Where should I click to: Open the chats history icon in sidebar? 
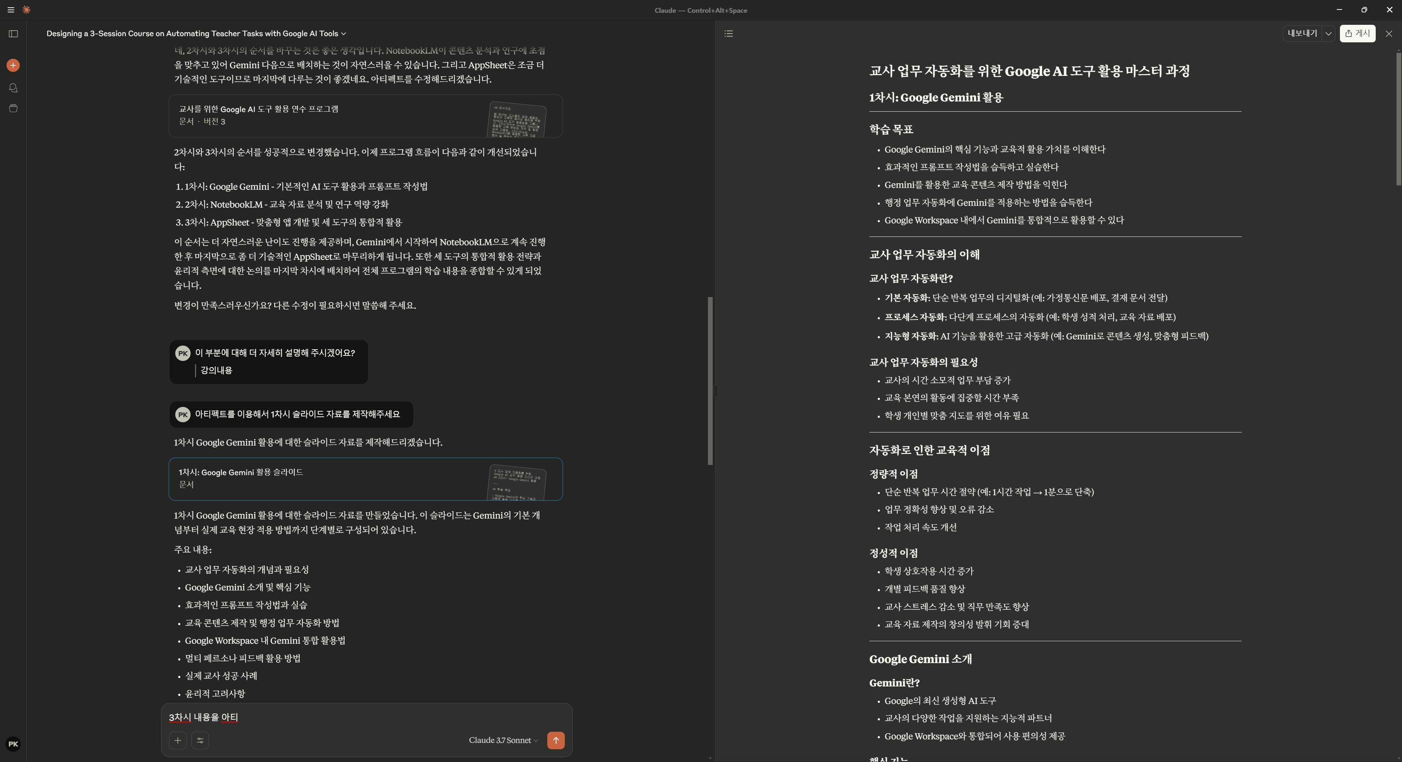14,88
